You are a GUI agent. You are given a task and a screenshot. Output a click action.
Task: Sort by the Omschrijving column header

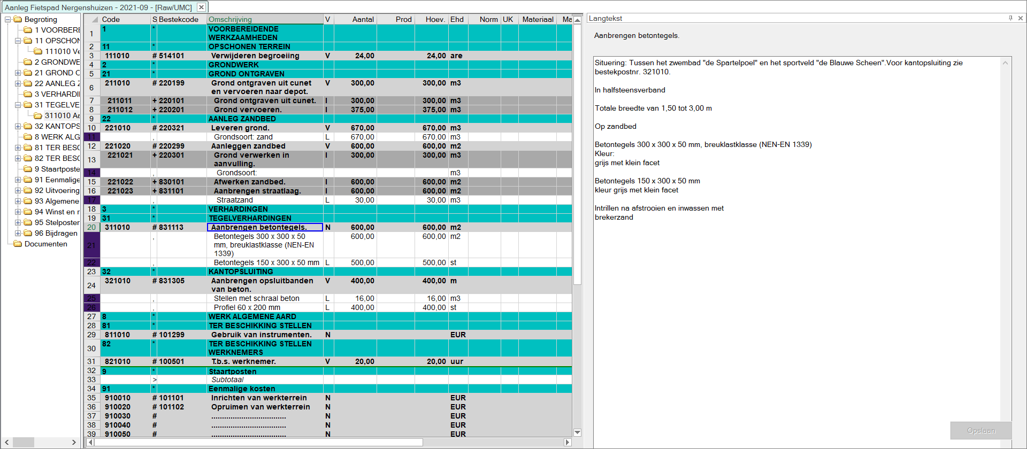pyautogui.click(x=265, y=19)
